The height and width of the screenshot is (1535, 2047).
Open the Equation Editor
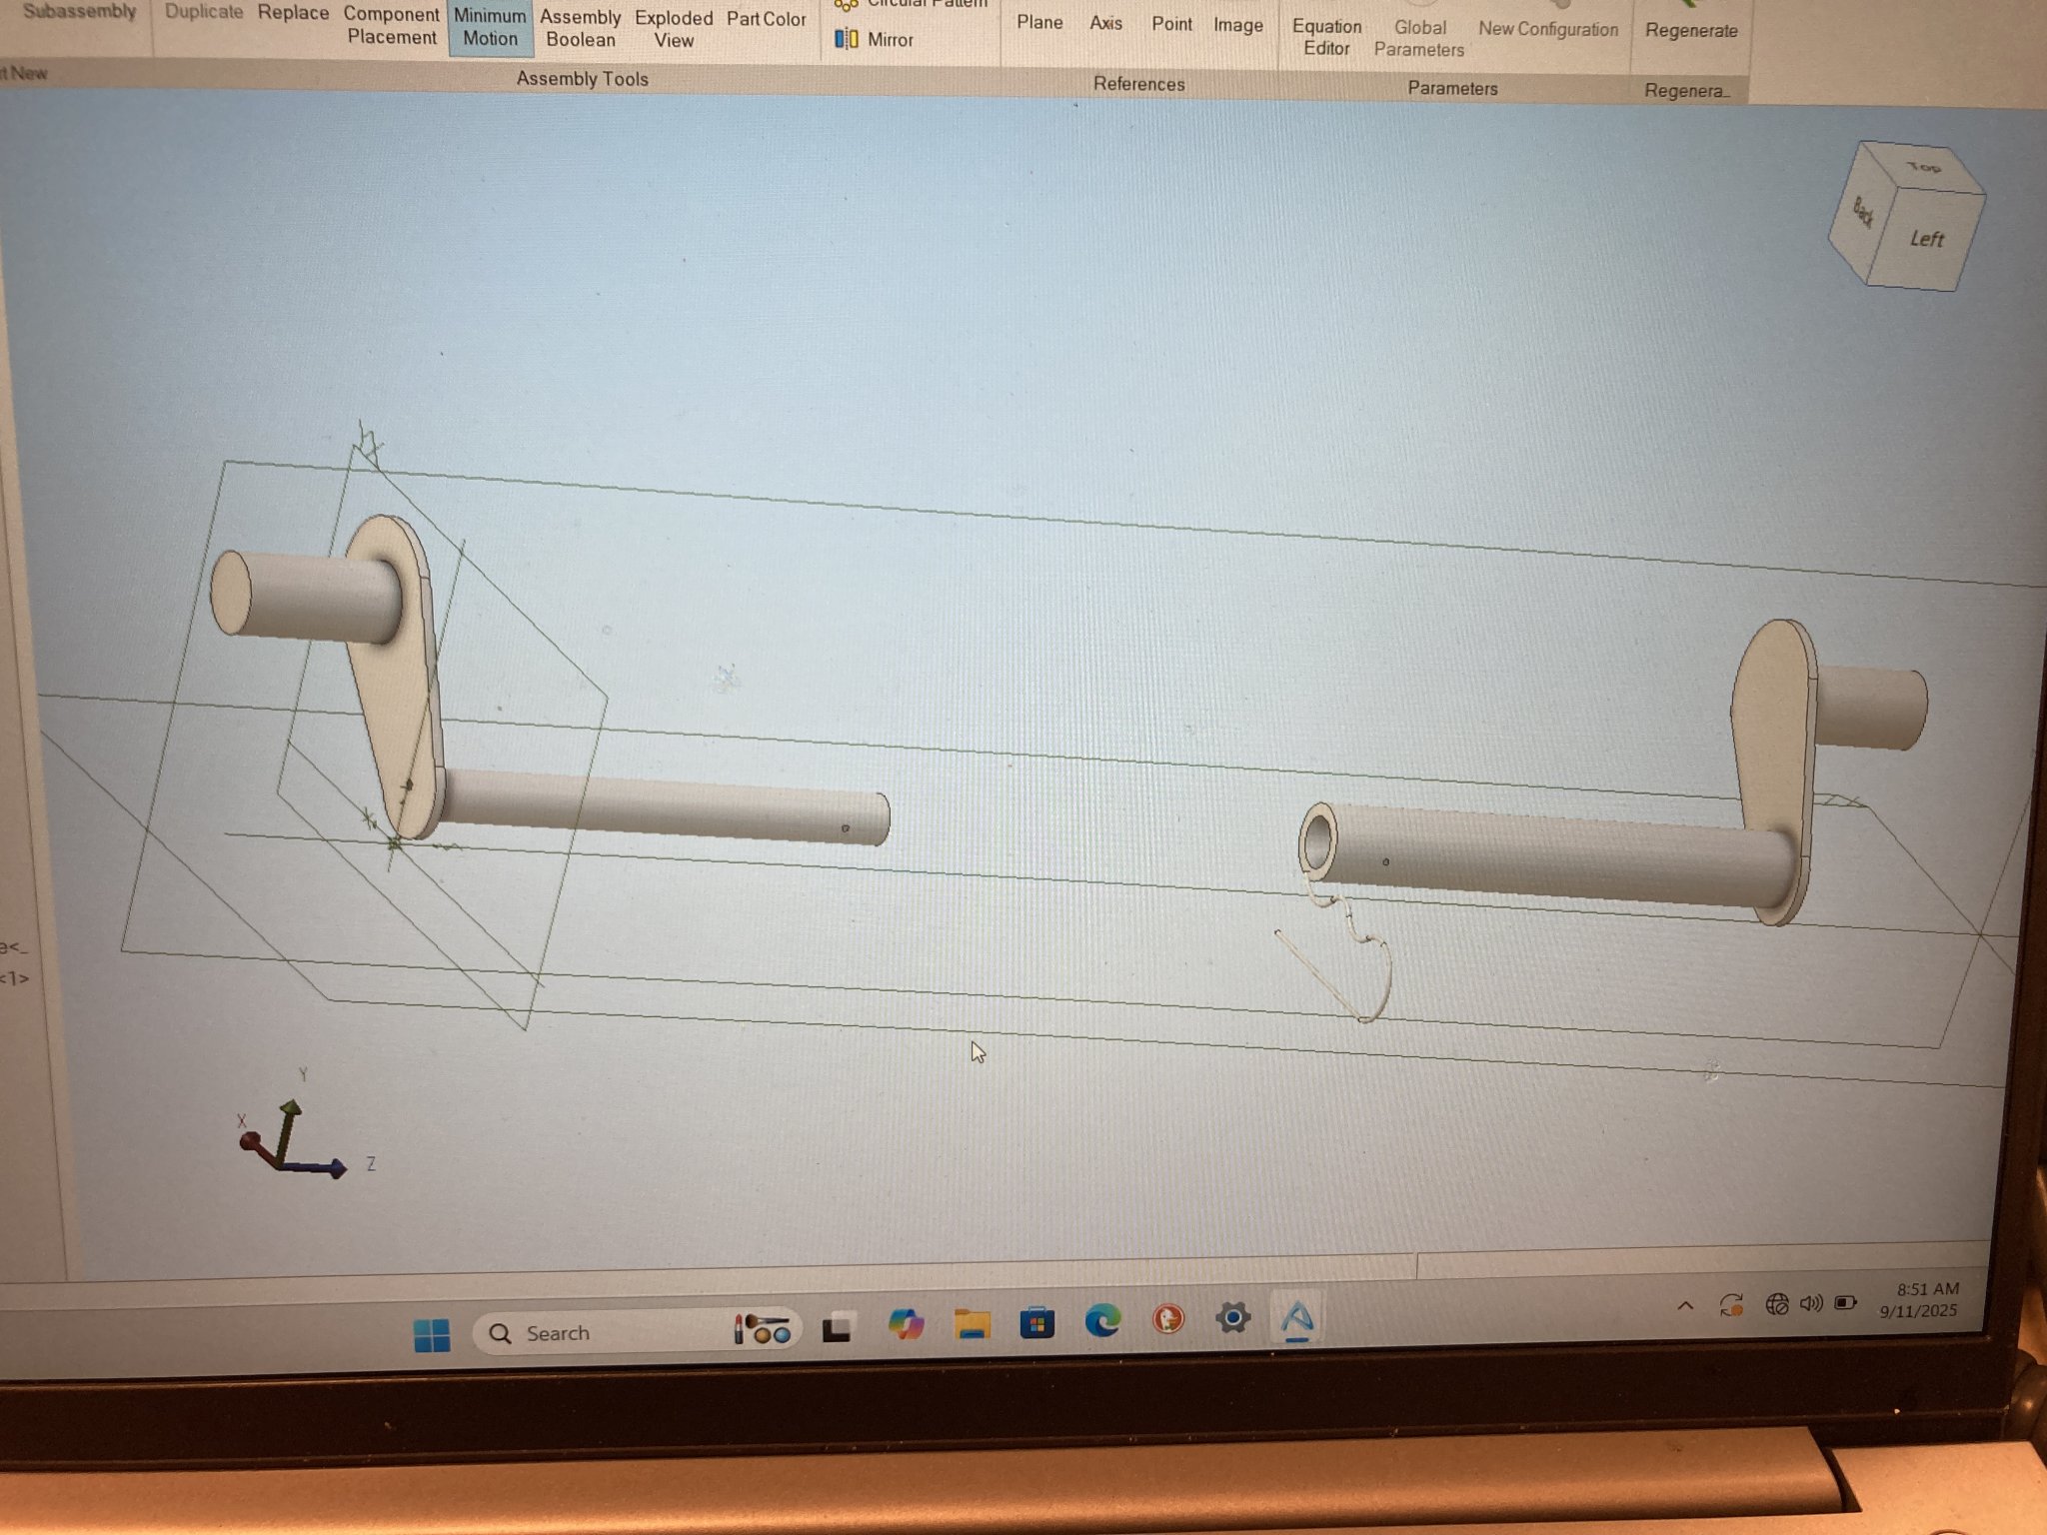[1326, 37]
